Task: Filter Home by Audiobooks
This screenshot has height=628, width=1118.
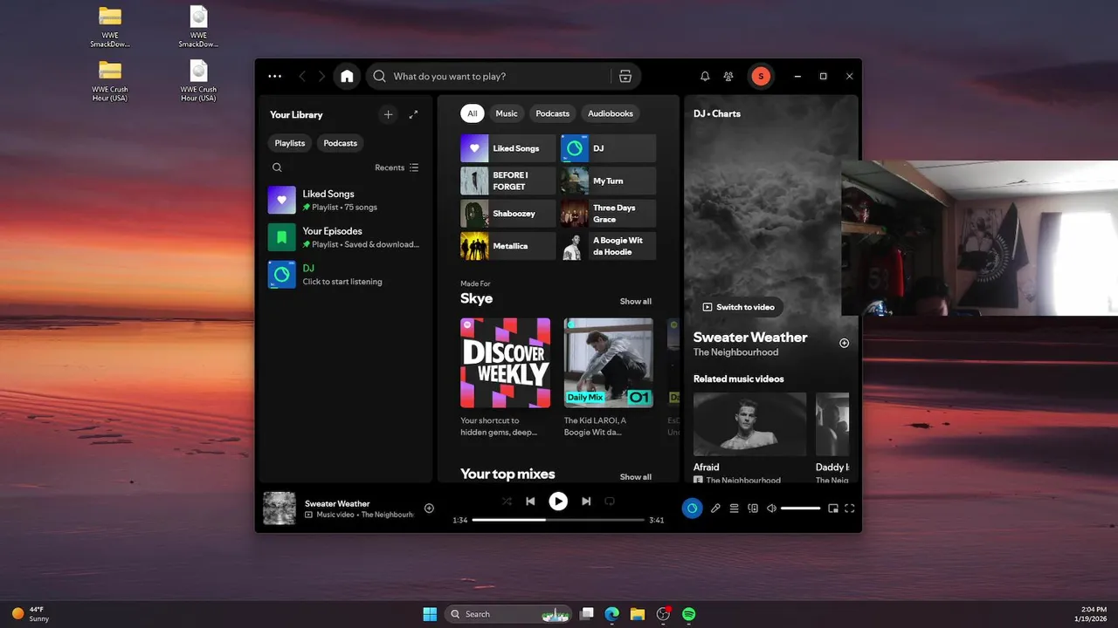Action: [611, 113]
